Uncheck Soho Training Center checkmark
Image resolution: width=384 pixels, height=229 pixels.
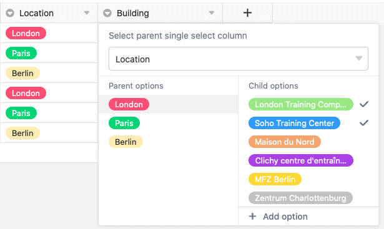pos(364,123)
